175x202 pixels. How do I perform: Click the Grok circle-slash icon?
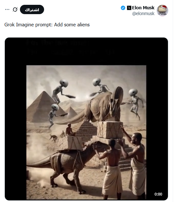[15, 10]
